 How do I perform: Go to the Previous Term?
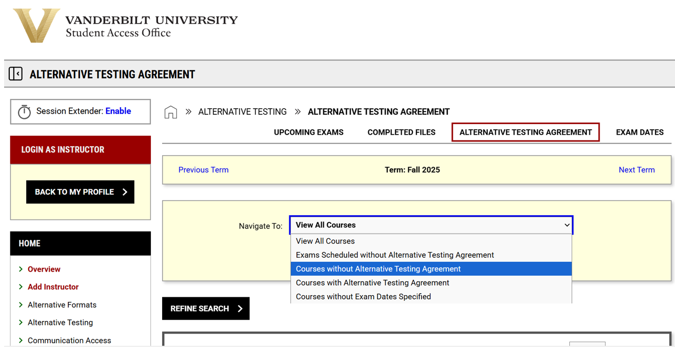(204, 170)
